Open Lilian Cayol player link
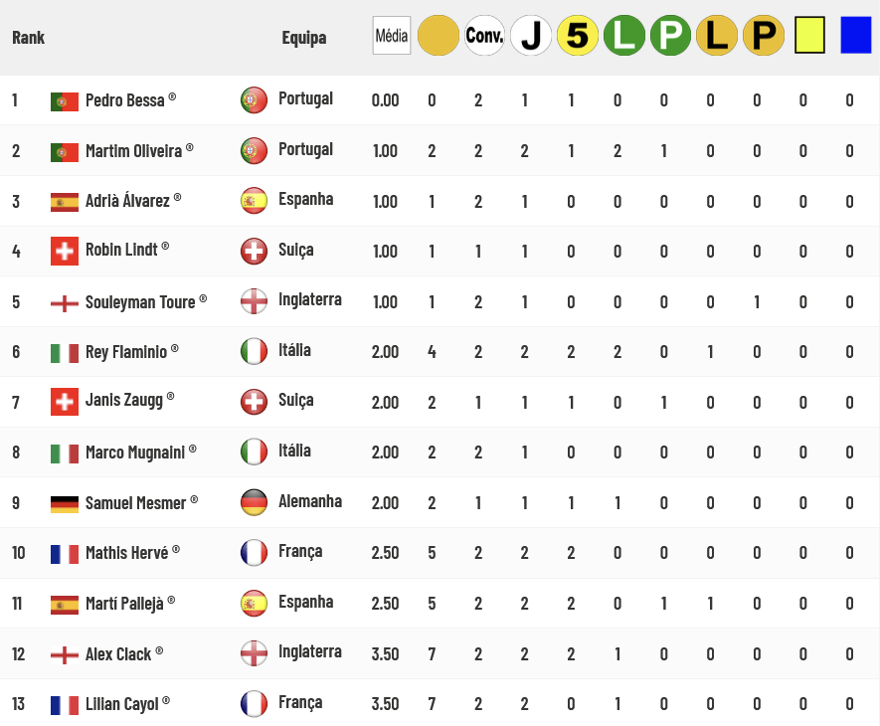This screenshot has width=880, height=726. (121, 704)
